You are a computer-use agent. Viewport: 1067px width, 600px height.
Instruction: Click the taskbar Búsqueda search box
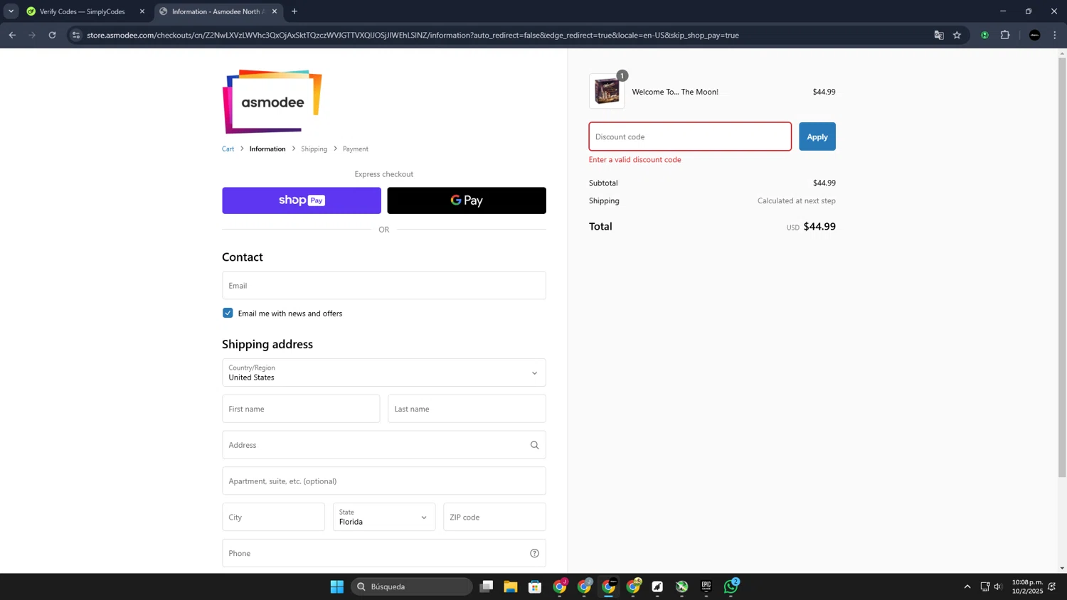pyautogui.click(x=412, y=586)
